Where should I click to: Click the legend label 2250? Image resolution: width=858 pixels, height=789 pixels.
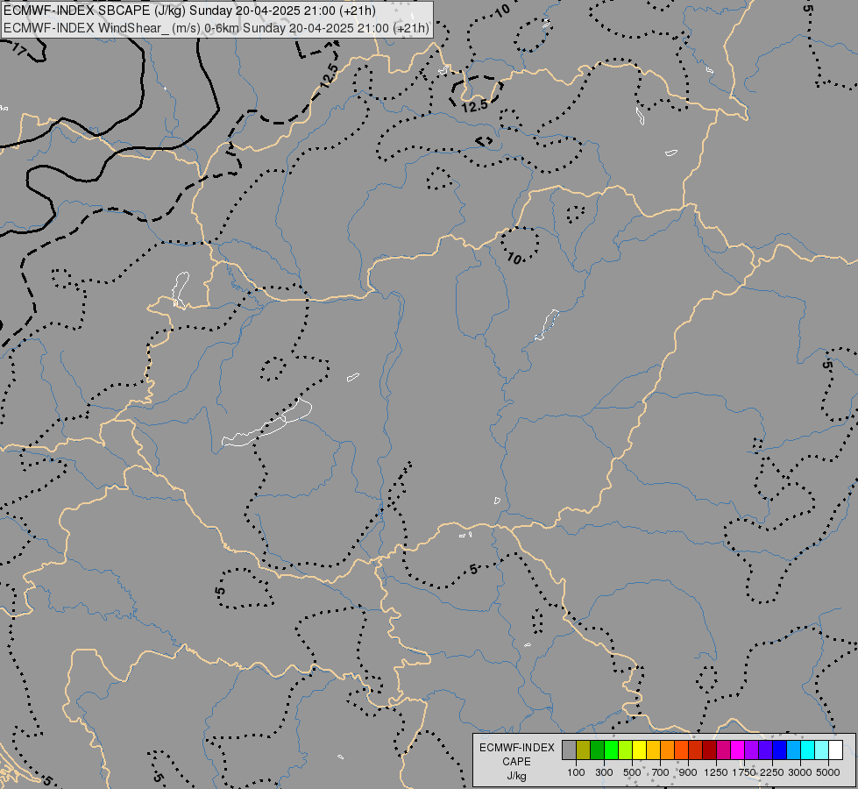(772, 772)
